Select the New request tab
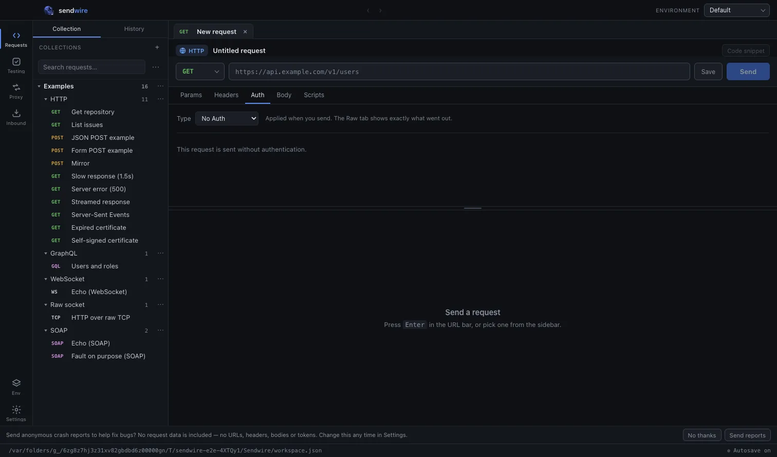Image resolution: width=777 pixels, height=457 pixels. point(213,32)
